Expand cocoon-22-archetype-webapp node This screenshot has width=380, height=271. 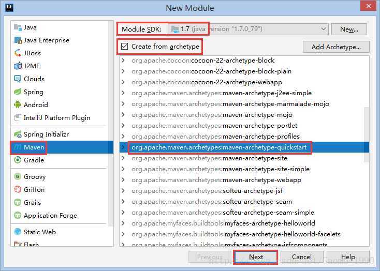click(123, 82)
